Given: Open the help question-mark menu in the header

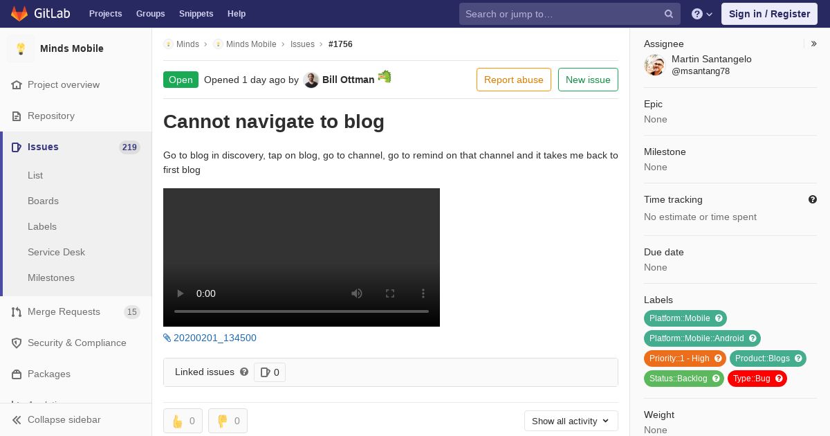Looking at the screenshot, I should click(702, 14).
